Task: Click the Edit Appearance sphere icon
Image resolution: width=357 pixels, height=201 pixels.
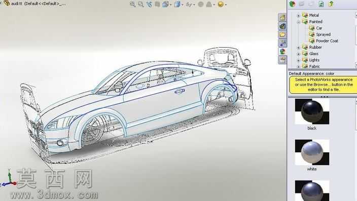Action: click(x=201, y=4)
